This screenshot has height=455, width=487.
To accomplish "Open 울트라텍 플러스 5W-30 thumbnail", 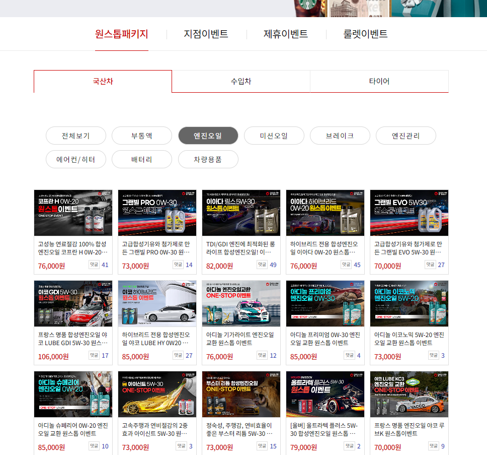I will [325, 394].
